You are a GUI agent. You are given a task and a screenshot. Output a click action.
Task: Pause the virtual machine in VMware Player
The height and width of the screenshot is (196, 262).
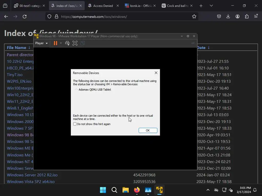pos(56,43)
